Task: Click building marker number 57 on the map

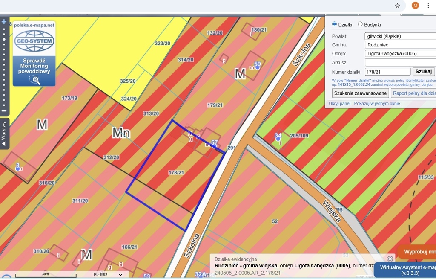Action: coord(215,144)
